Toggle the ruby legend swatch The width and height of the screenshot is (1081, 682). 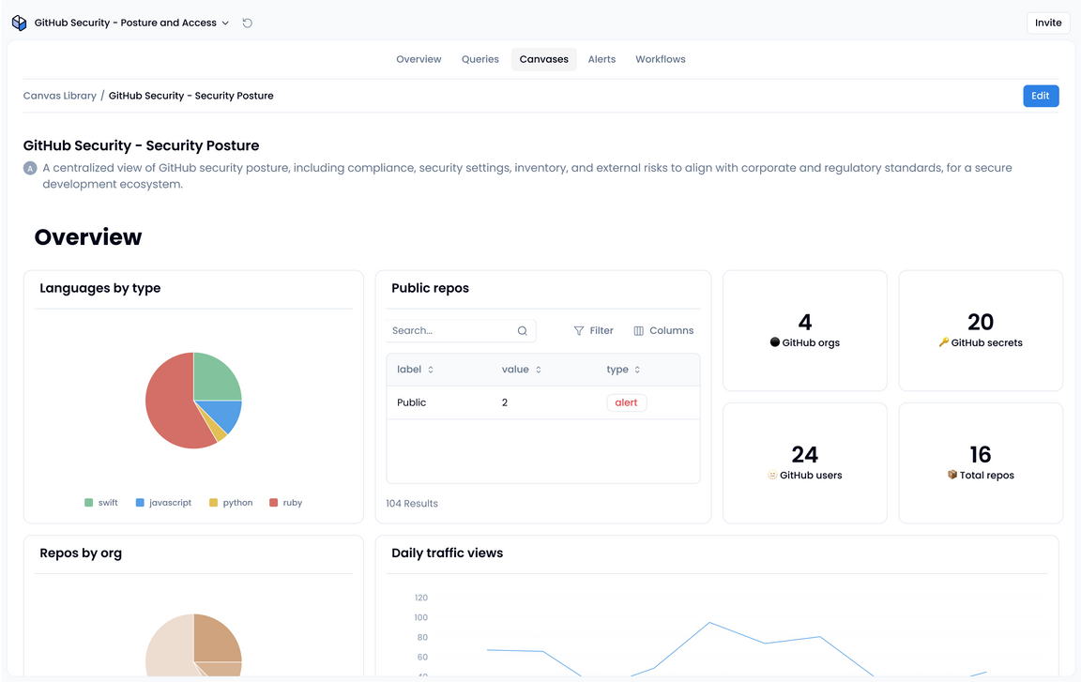(x=274, y=503)
